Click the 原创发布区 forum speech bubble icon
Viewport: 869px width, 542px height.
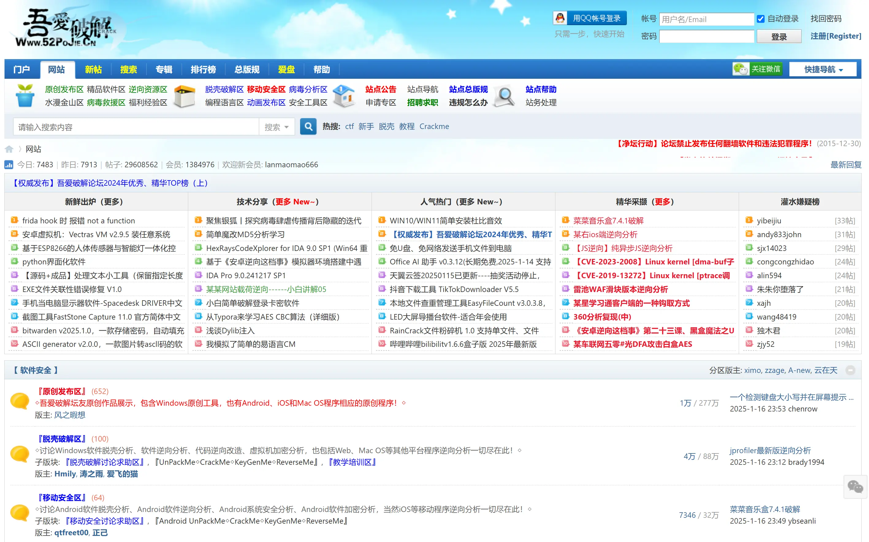20,401
